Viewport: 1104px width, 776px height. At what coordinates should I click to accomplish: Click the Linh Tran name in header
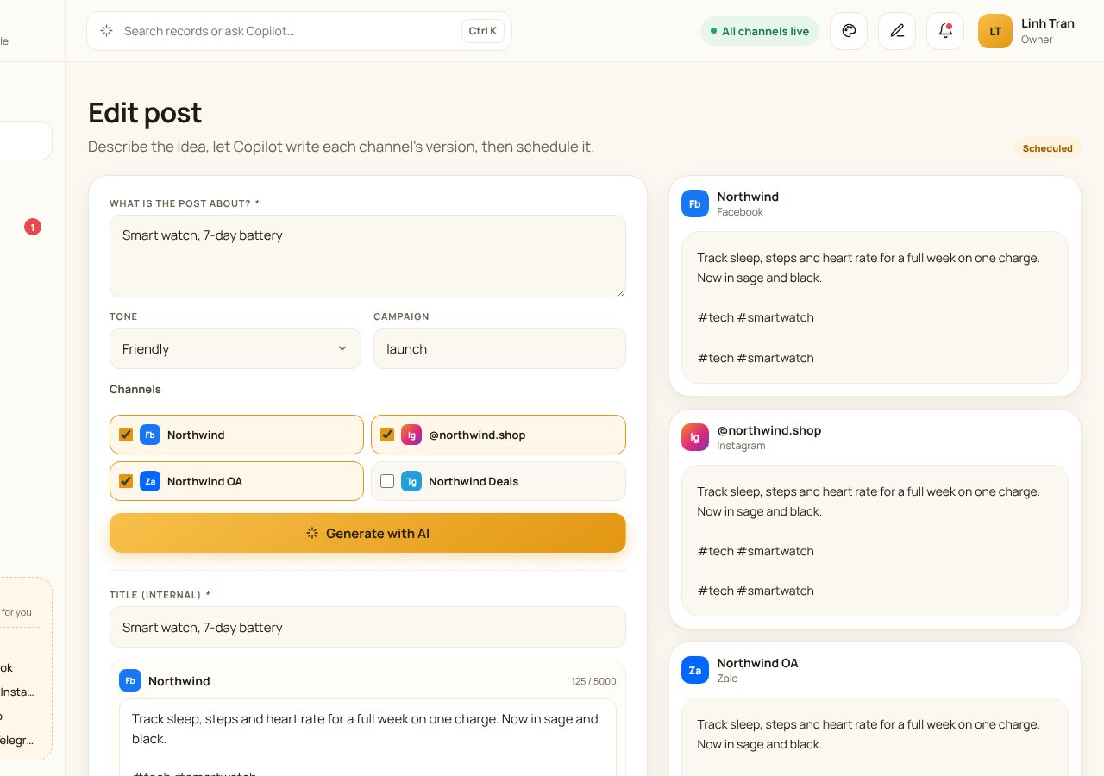1048,23
